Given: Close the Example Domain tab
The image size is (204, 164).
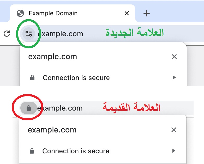Looking at the screenshot, I should click(x=127, y=13).
